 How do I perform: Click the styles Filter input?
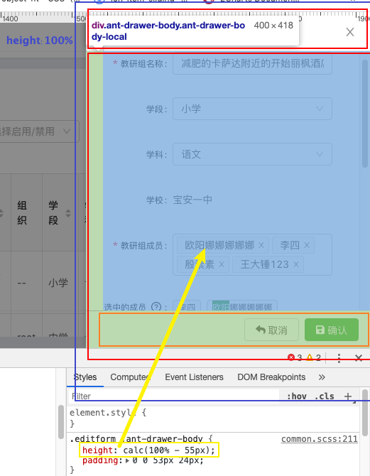click(x=173, y=396)
